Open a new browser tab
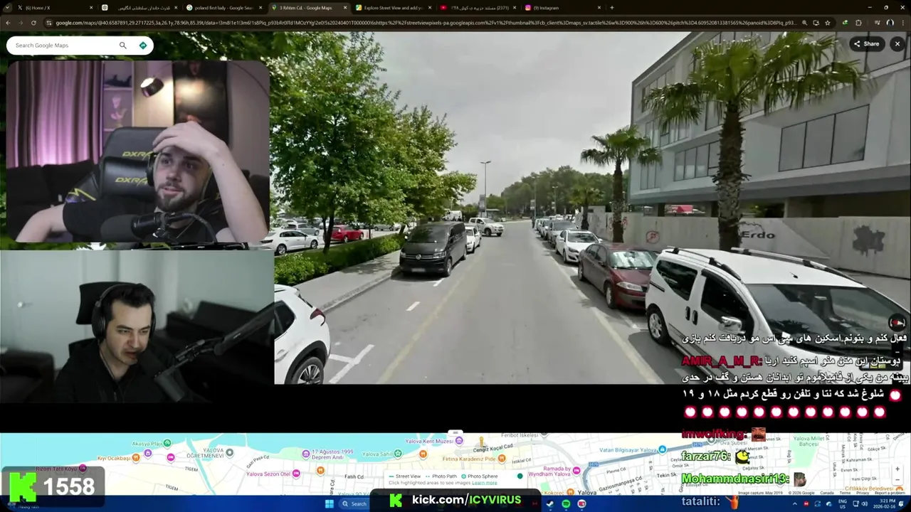 pos(612,8)
